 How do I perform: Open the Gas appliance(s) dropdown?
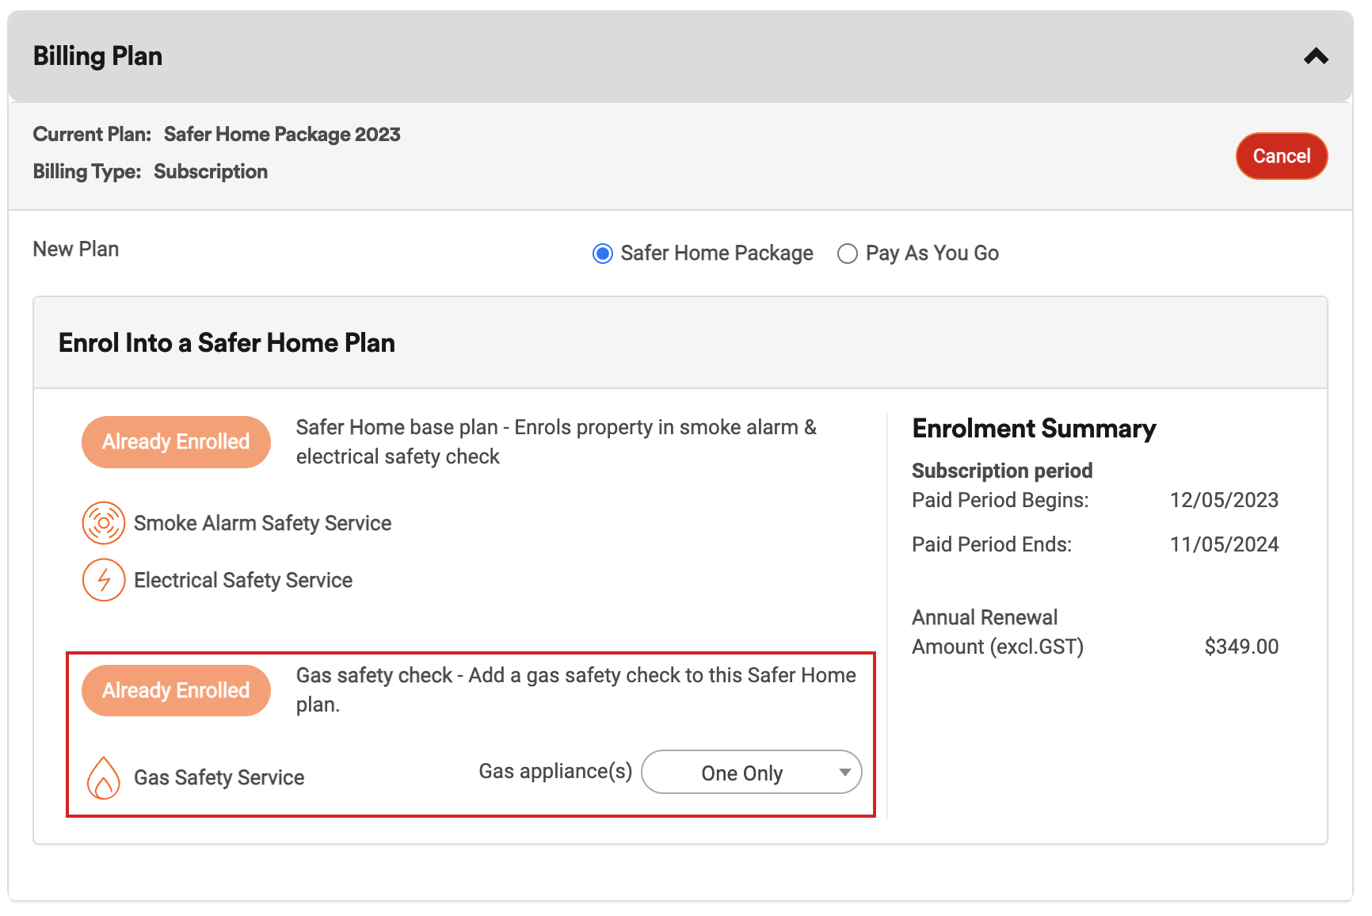pyautogui.click(x=750, y=773)
